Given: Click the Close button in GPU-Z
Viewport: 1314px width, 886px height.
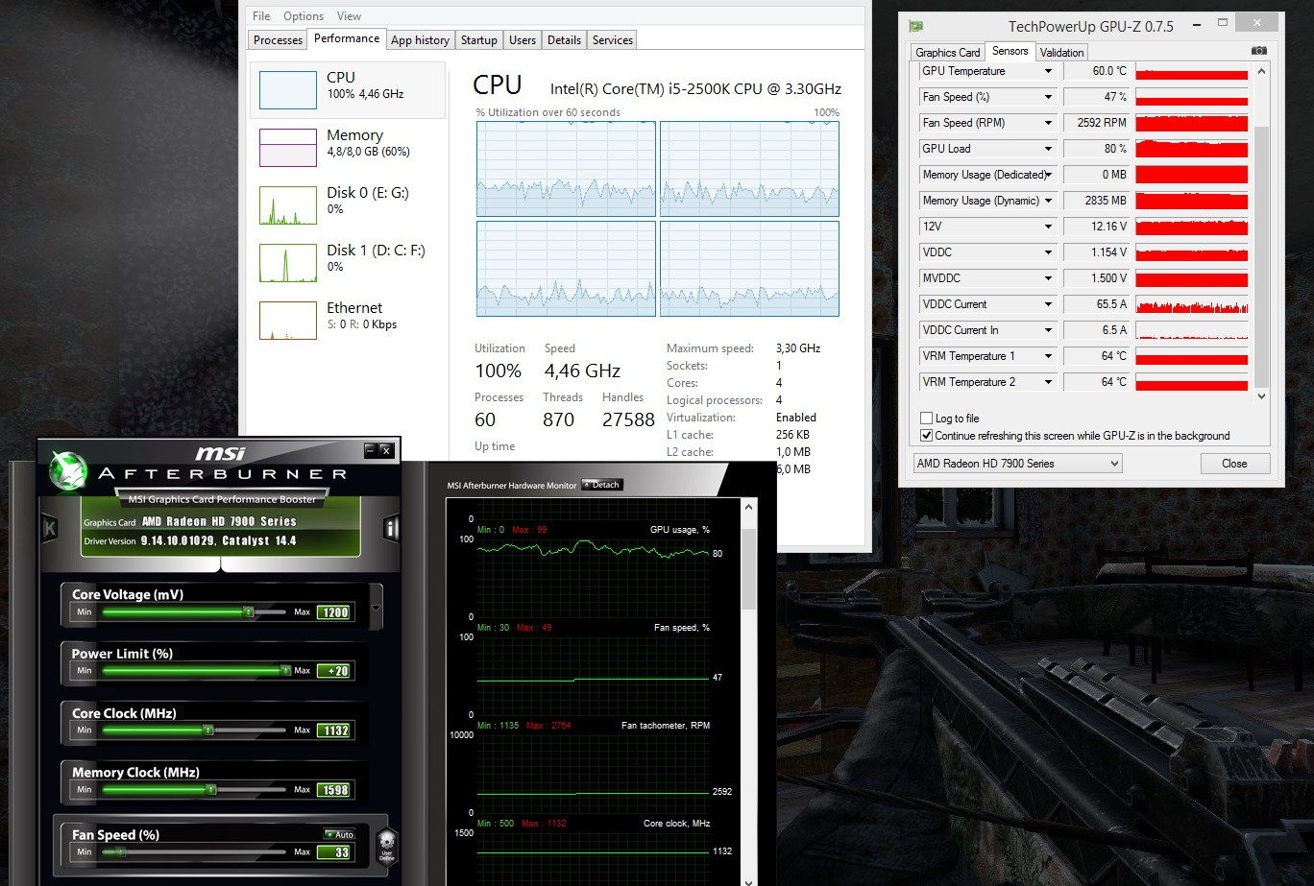Looking at the screenshot, I should tap(1234, 464).
